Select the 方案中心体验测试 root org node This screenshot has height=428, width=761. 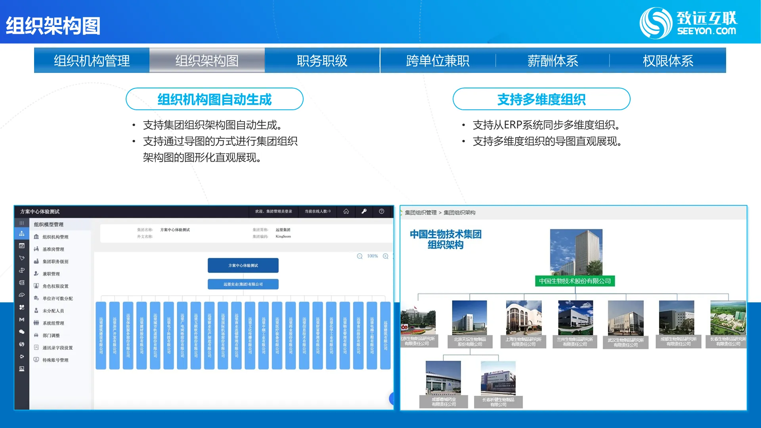(x=243, y=266)
